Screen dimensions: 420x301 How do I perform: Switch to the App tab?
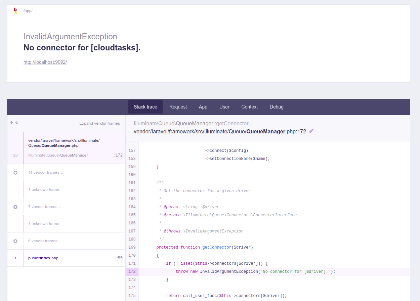[203, 106]
